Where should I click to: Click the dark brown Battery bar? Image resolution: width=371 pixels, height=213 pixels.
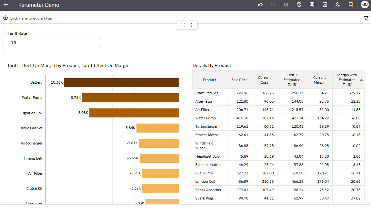pos(121,83)
